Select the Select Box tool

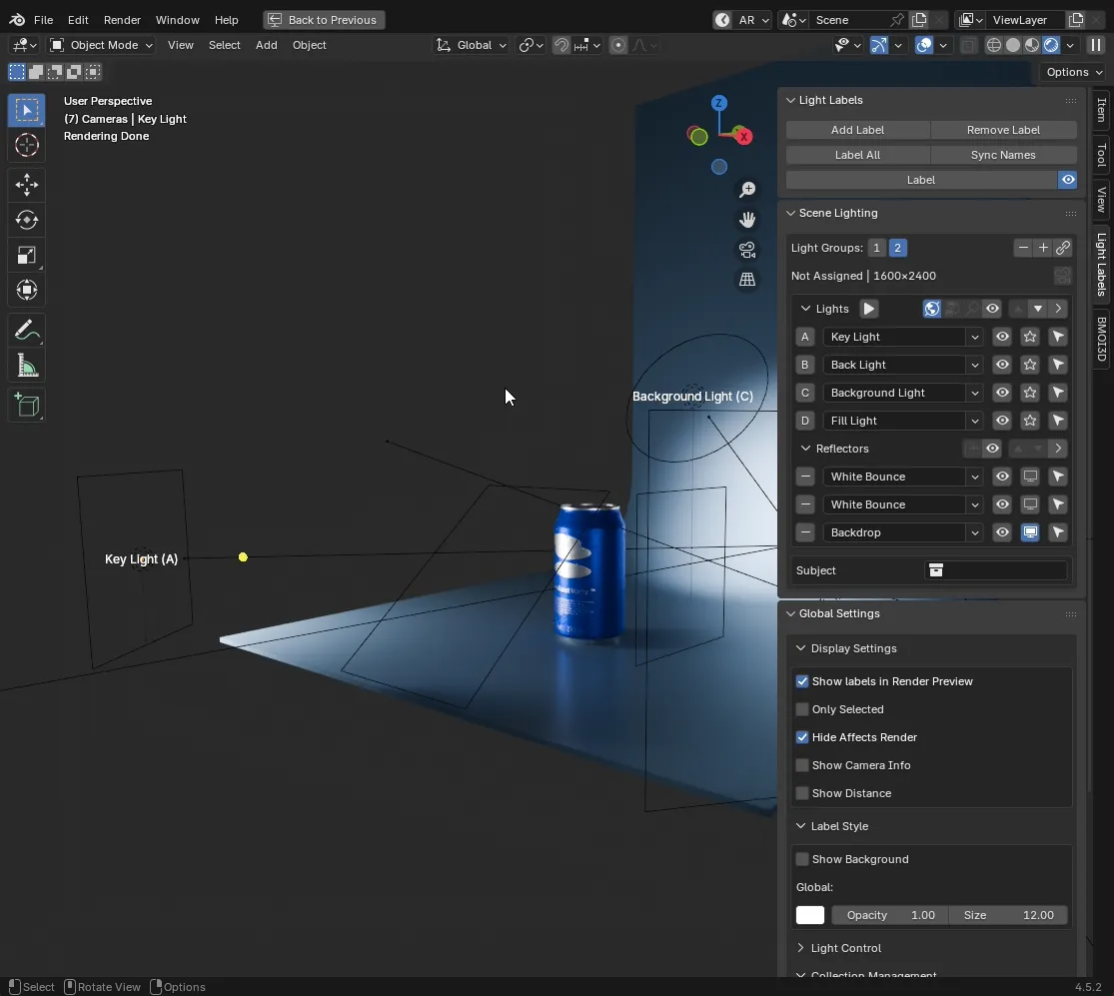[x=27, y=110]
